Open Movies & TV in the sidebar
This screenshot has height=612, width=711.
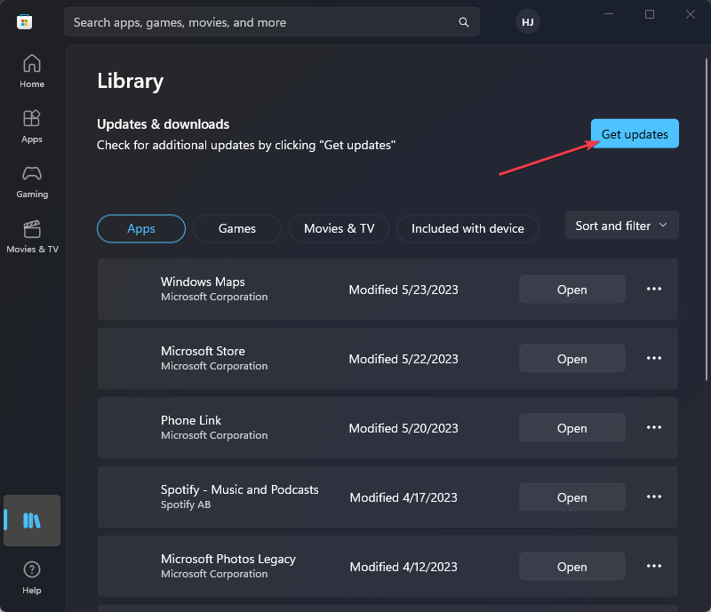tap(32, 236)
